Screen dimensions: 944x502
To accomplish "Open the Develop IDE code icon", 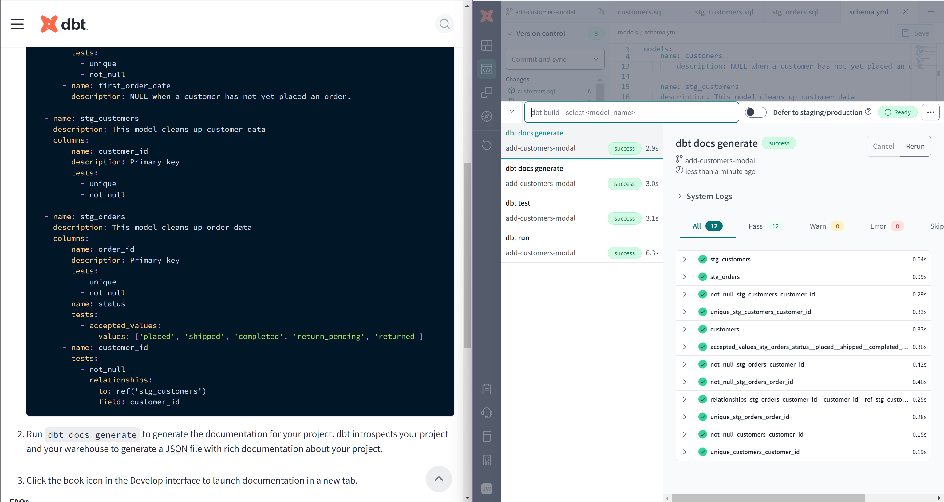I will pos(487,69).
